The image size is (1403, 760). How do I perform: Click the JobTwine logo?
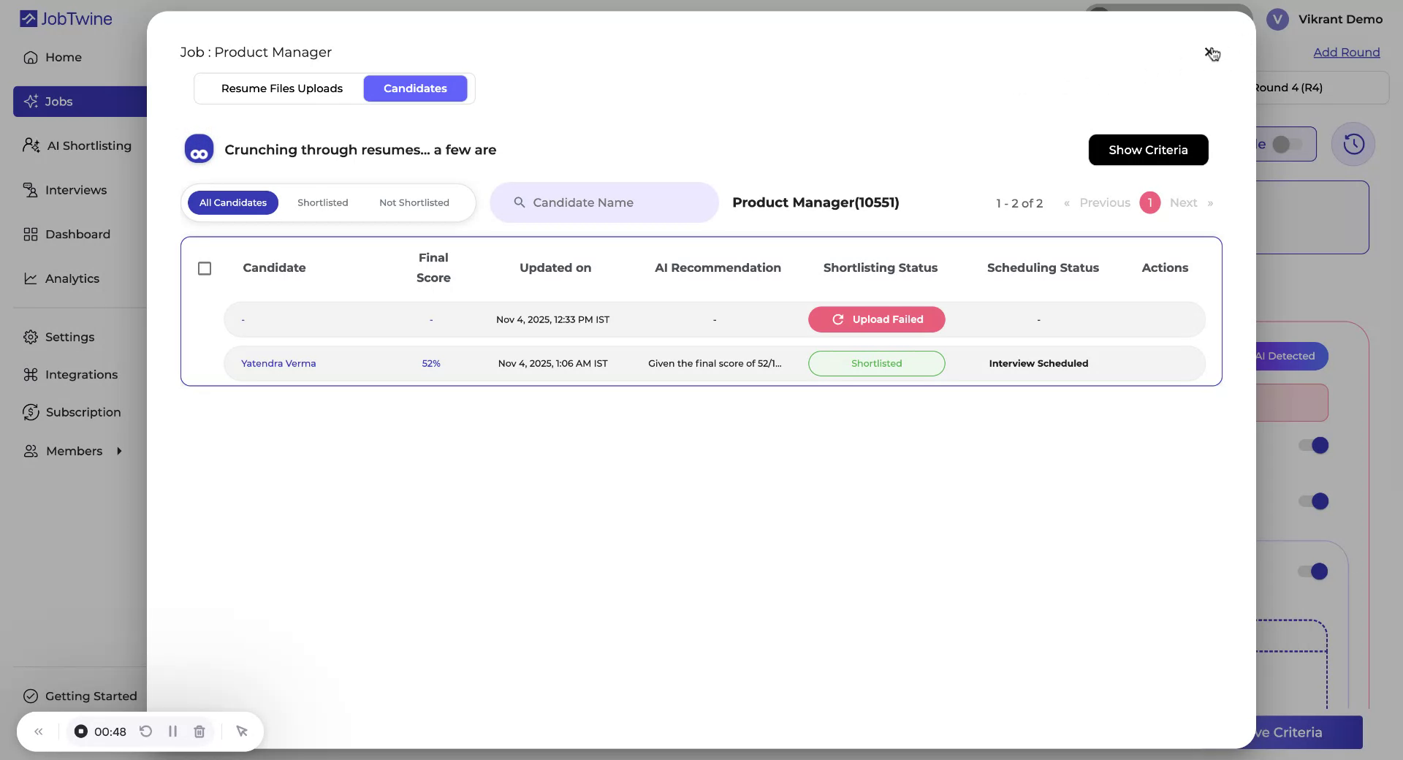64,19
